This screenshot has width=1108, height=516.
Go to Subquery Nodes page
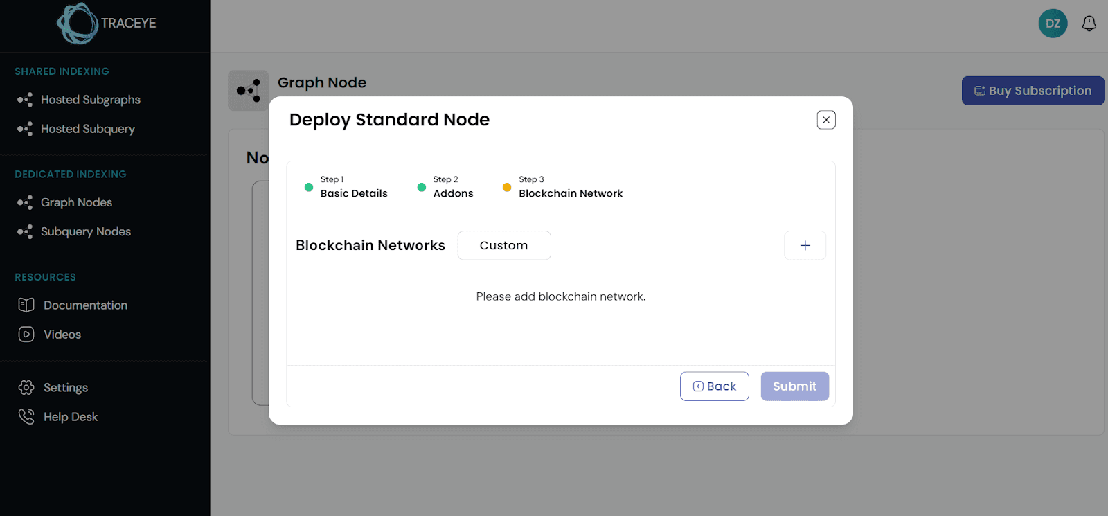tap(73, 231)
